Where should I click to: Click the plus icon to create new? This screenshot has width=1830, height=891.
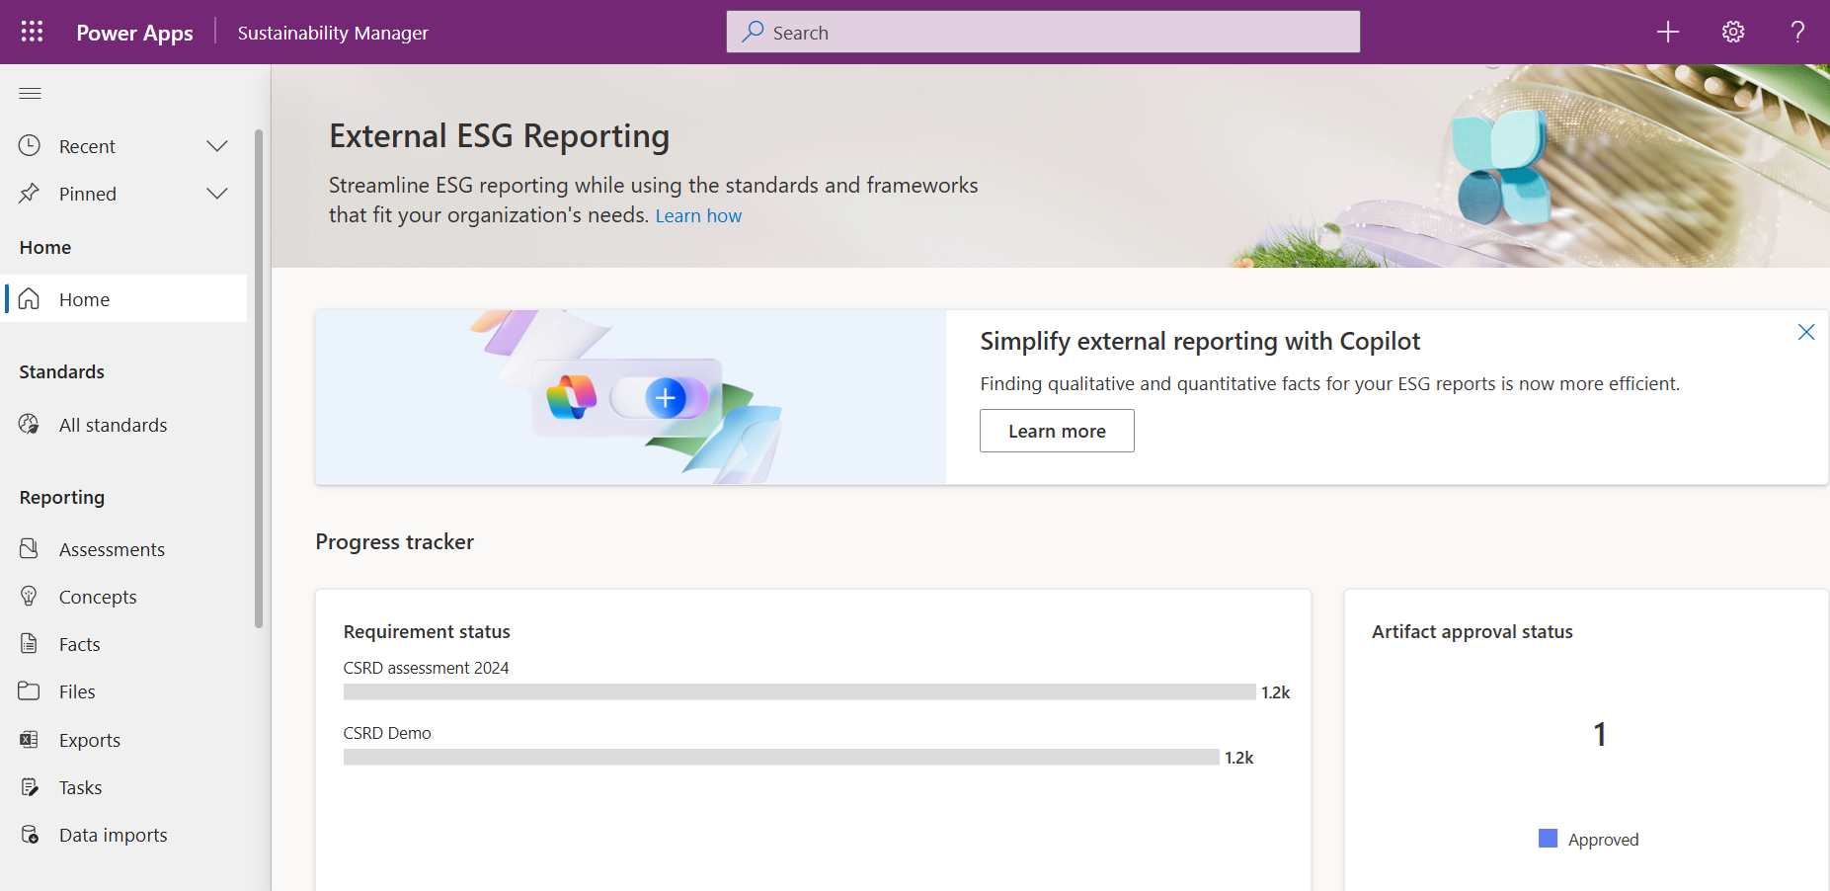tap(1668, 32)
